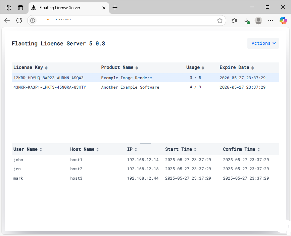Click IP address 192.168.12.44
The height and width of the screenshot is (236, 291).
[x=143, y=178]
